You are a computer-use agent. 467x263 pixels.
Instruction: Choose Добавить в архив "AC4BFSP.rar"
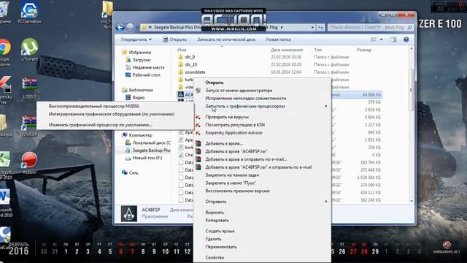tap(236, 151)
